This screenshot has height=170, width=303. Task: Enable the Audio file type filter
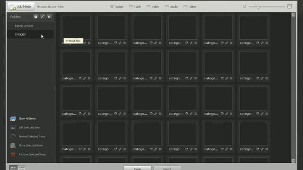point(167,7)
